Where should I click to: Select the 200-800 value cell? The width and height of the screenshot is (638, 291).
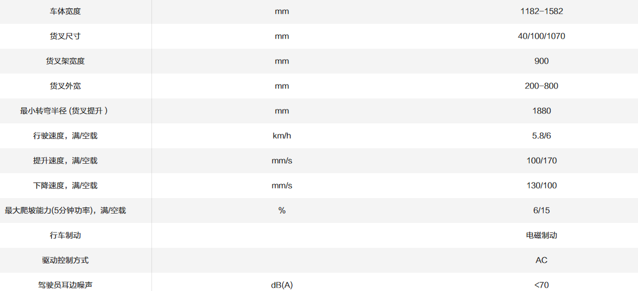coord(541,86)
